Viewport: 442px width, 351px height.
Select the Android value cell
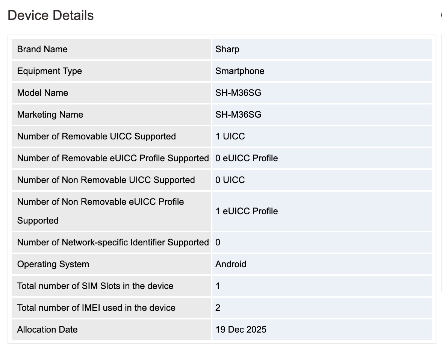click(231, 264)
